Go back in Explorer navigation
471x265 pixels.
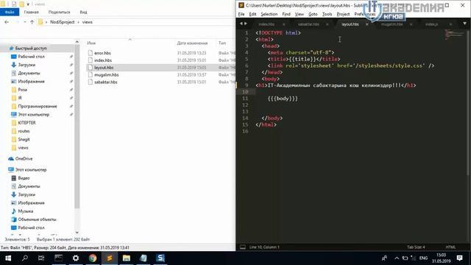[7, 22]
